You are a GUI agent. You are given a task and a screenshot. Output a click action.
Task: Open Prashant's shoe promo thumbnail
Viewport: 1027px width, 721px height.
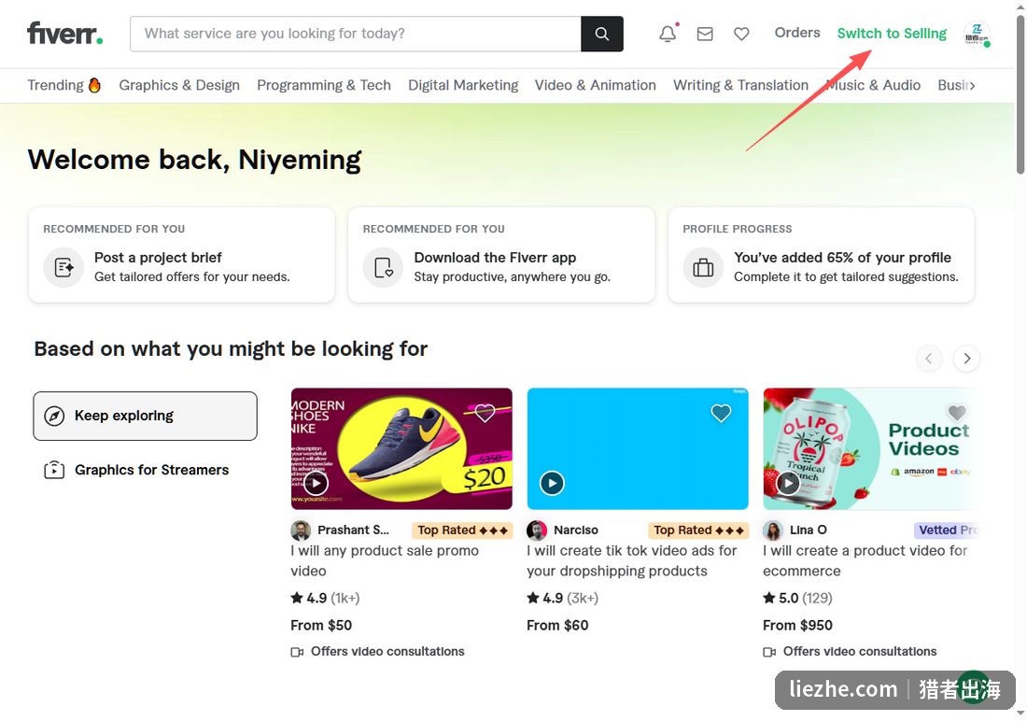tap(401, 449)
